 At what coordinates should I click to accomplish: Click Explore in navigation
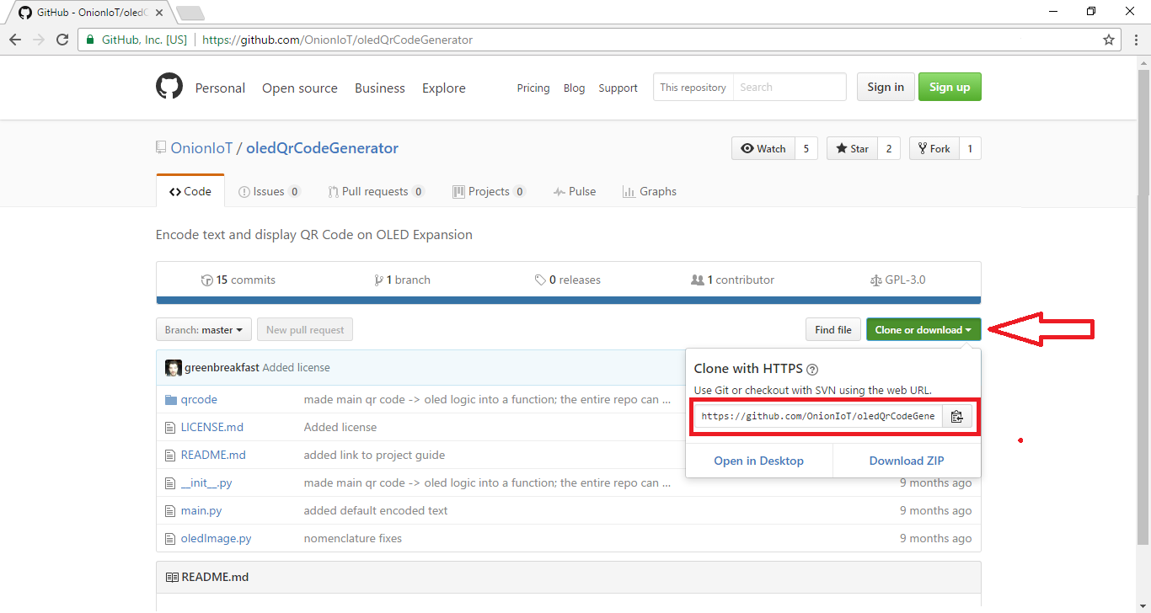click(x=444, y=88)
